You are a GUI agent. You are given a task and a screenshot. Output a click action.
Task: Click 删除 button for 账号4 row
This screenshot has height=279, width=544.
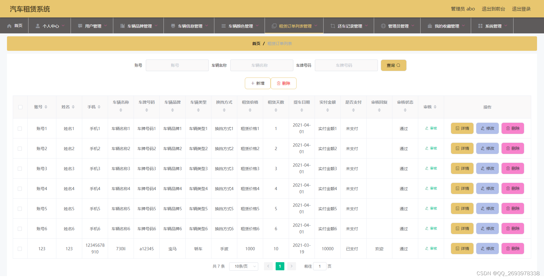(513, 188)
